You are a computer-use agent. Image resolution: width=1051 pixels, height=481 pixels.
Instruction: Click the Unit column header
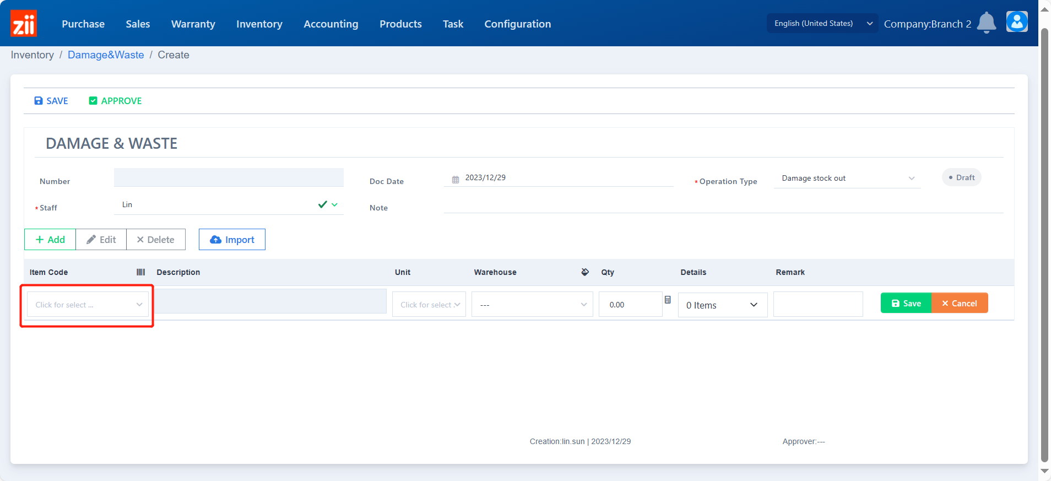tap(403, 272)
